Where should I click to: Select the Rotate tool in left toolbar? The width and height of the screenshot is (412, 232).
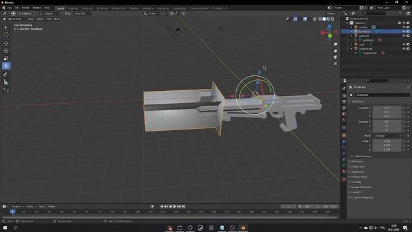tap(6, 51)
